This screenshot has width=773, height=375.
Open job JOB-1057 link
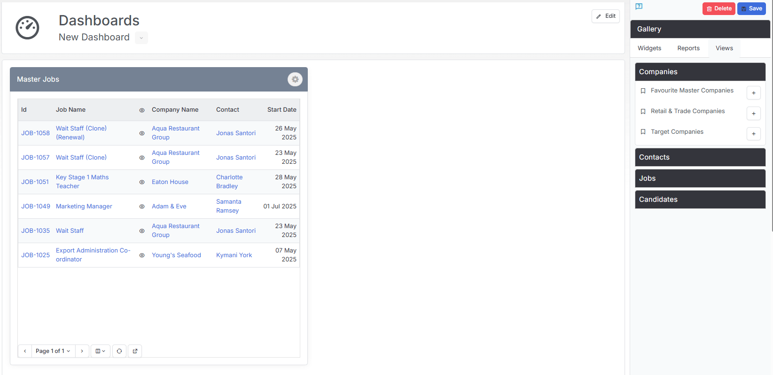(35, 158)
